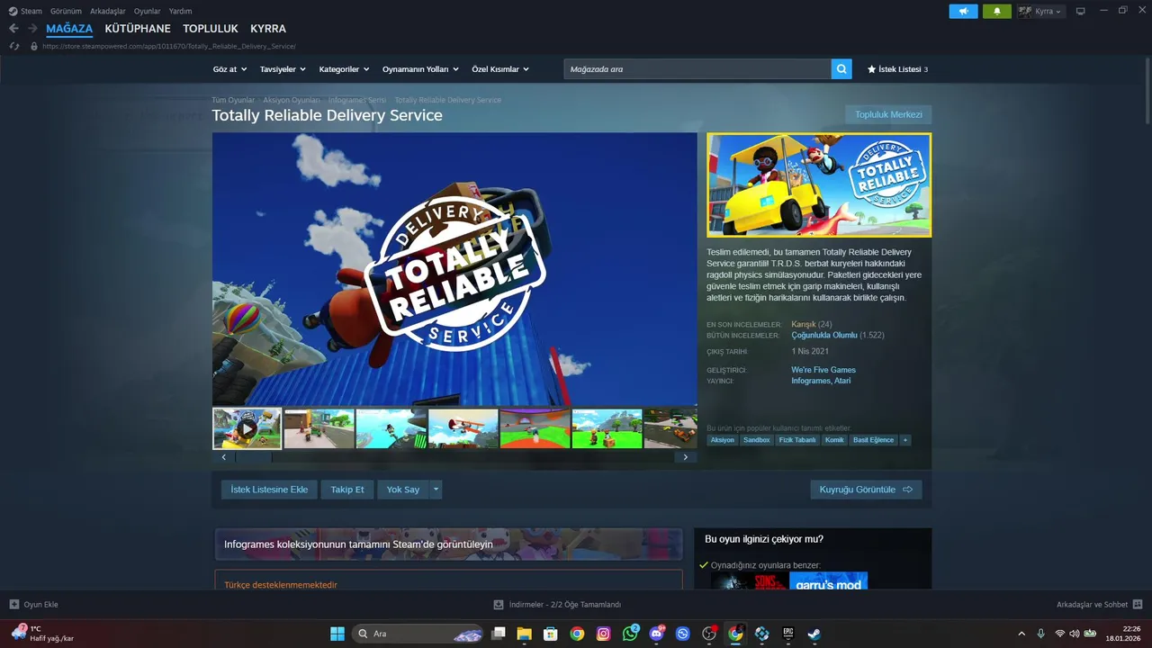
Task: Click the magnifier search button
Action: pos(841,69)
